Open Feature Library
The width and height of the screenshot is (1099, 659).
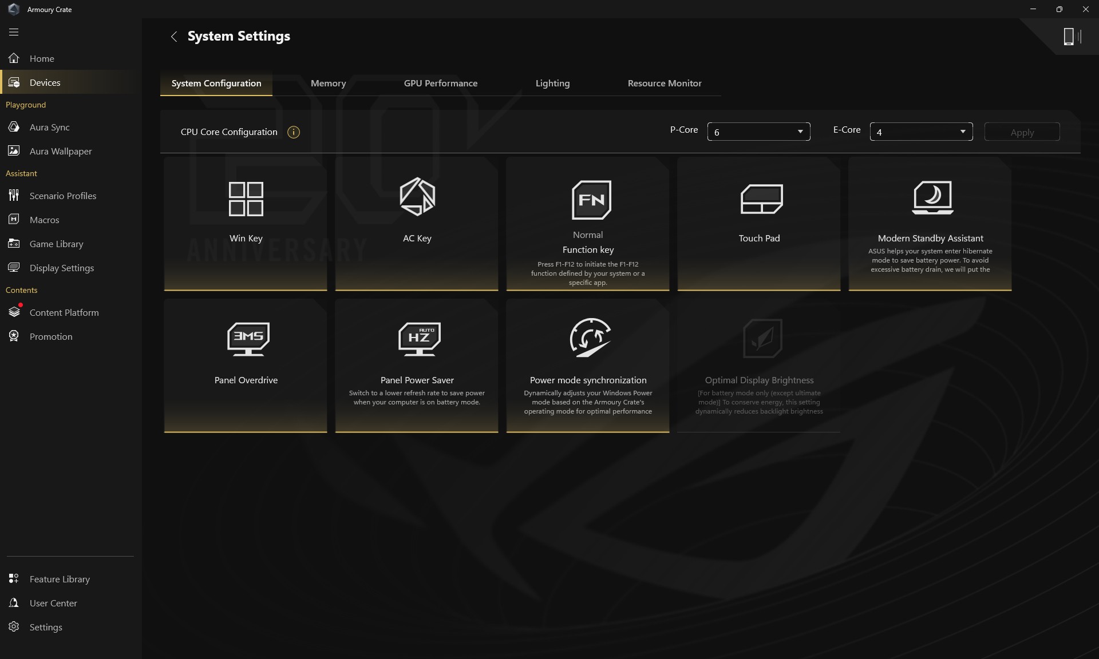[x=71, y=579]
